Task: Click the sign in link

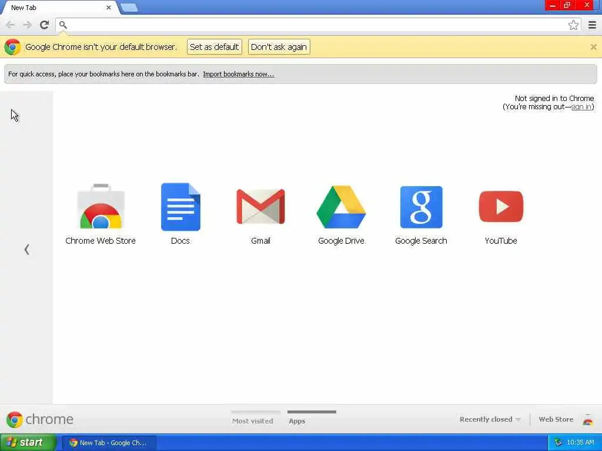Action: 581,107
